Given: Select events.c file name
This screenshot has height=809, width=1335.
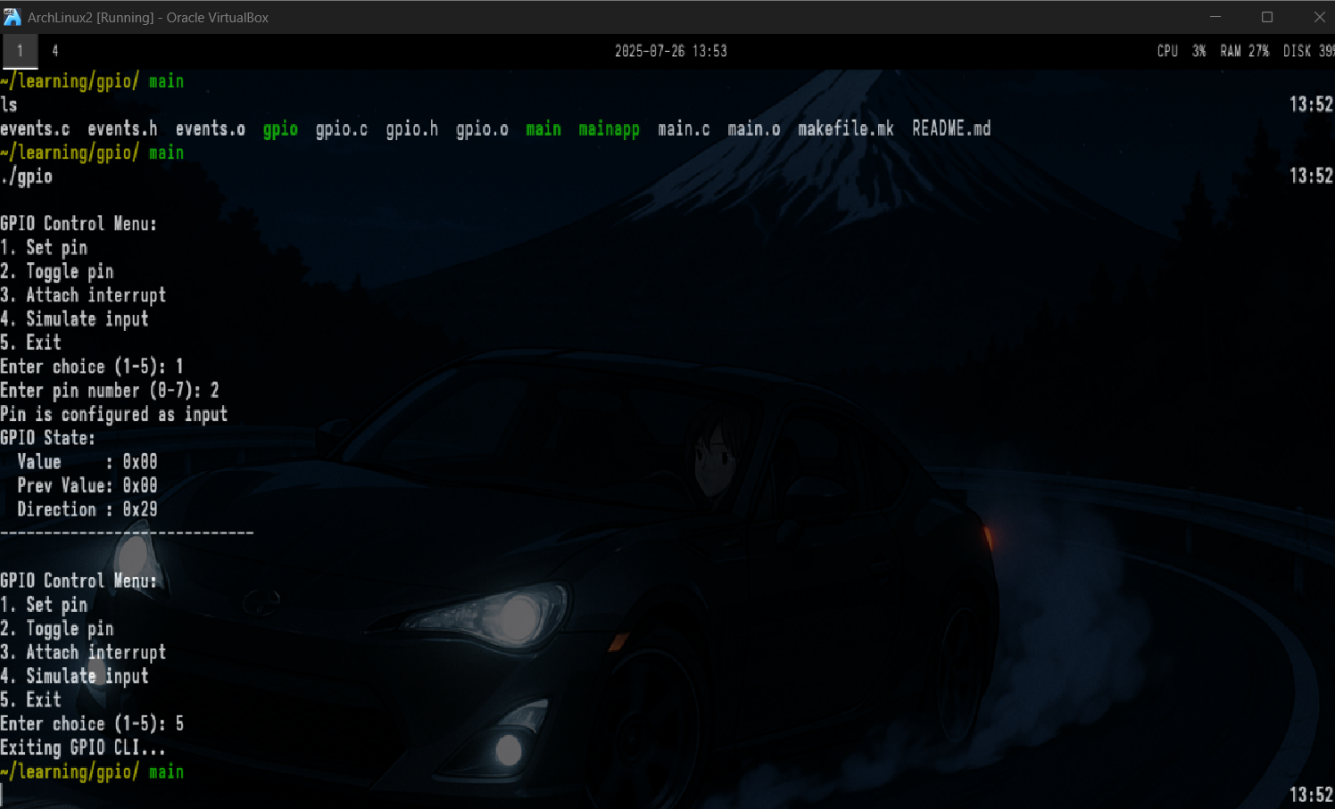Looking at the screenshot, I should tap(35, 128).
